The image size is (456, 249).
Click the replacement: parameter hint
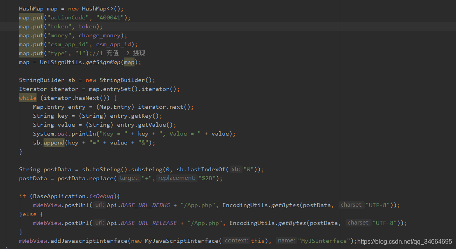coord(177,178)
